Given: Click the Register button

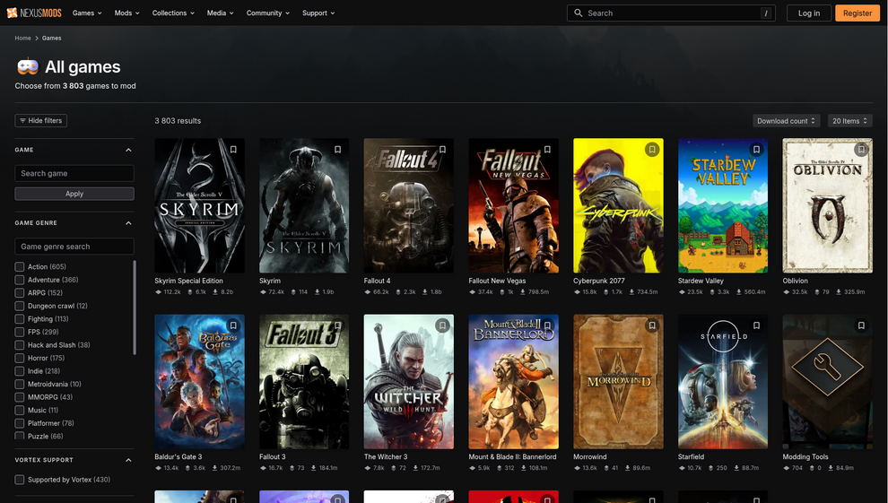Looking at the screenshot, I should click(x=858, y=13).
